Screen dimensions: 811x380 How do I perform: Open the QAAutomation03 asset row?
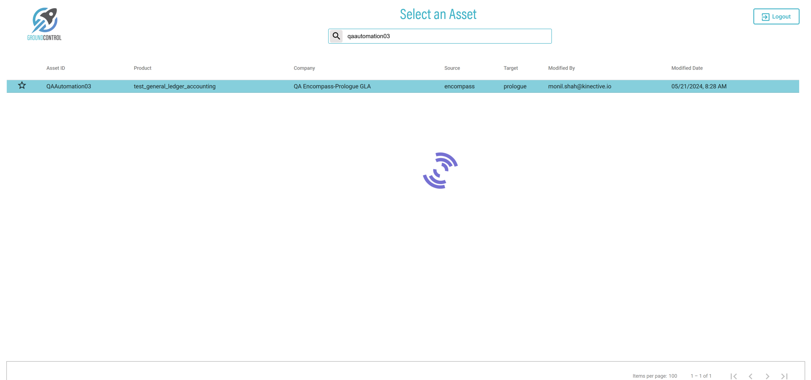click(x=68, y=86)
